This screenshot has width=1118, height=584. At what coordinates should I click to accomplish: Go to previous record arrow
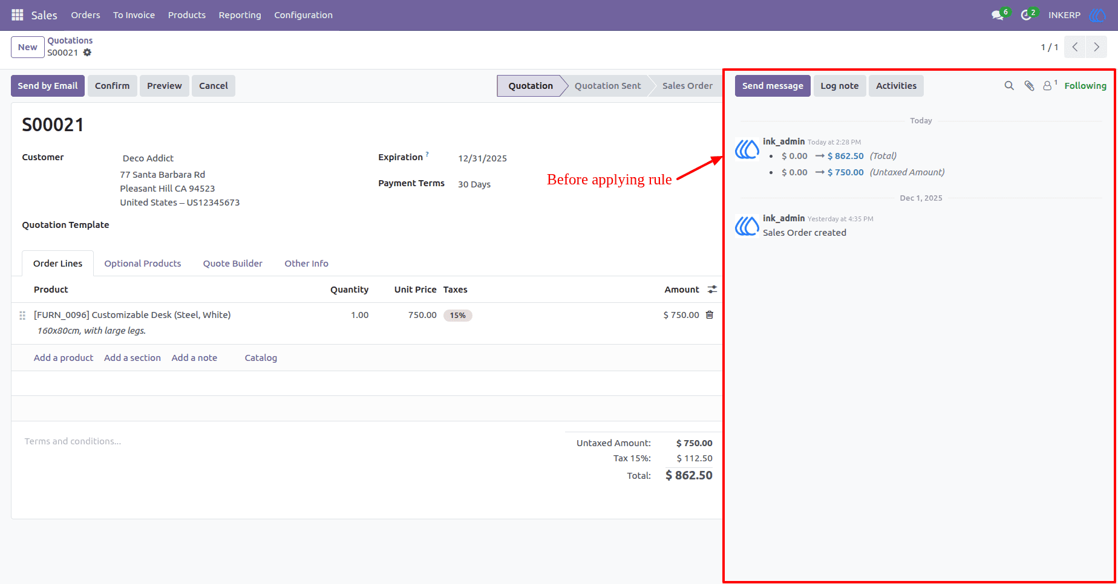1075,47
